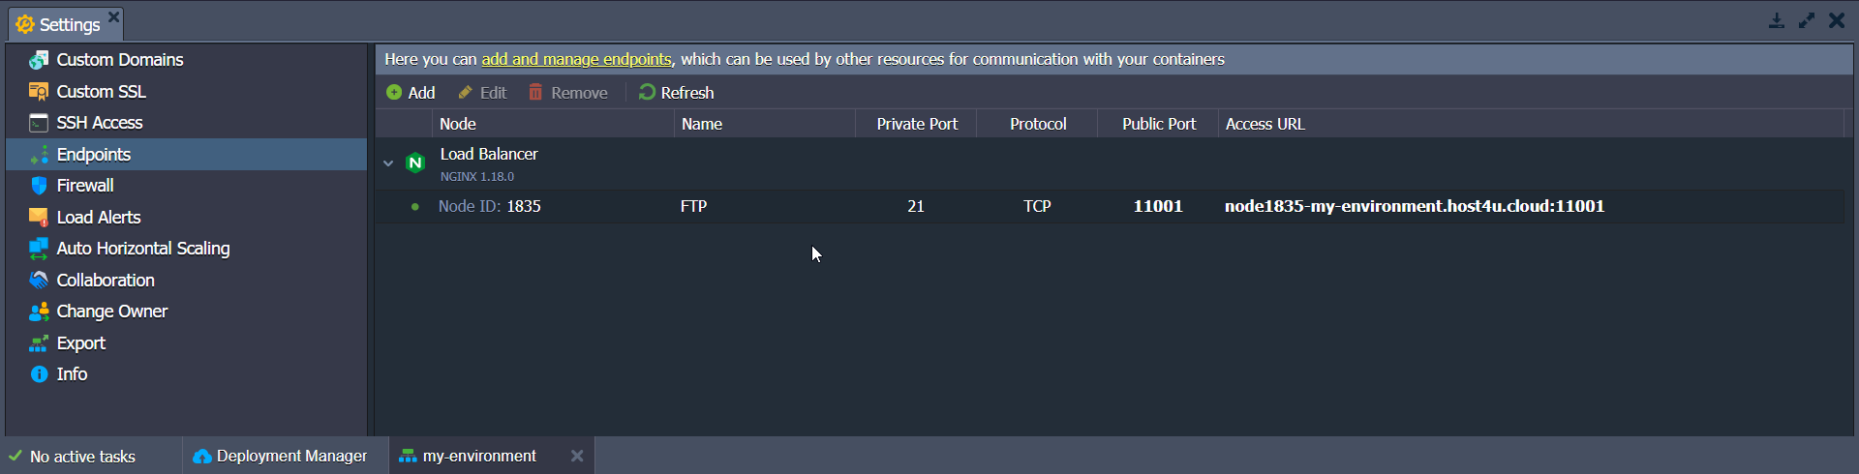Add a new endpoint
1859x474 pixels.
[411, 93]
